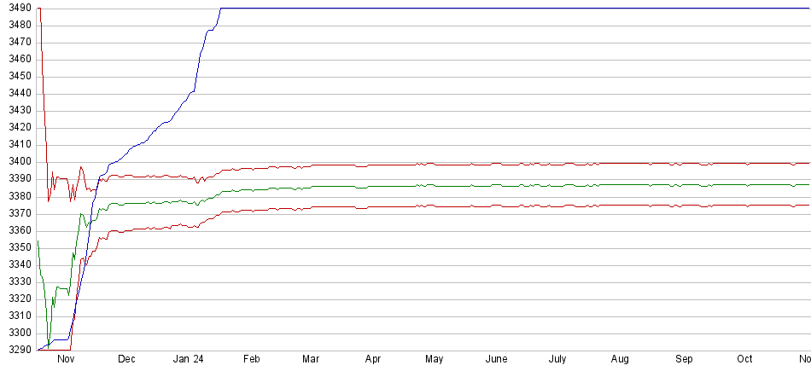811x371 pixels.
Task: Click the 'Jan 24' x-axis label
Action: 189,360
